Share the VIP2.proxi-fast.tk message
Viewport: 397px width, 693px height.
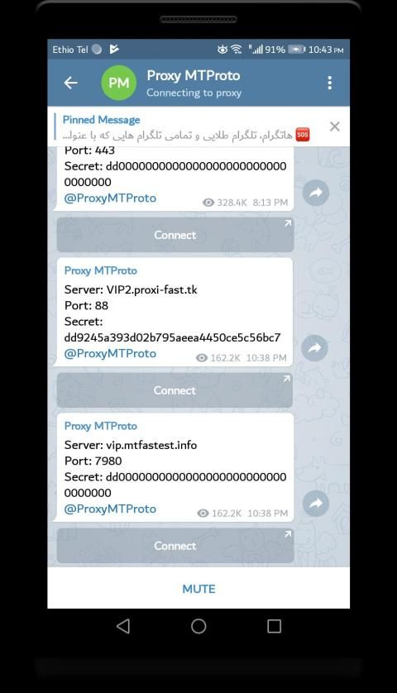click(x=314, y=348)
